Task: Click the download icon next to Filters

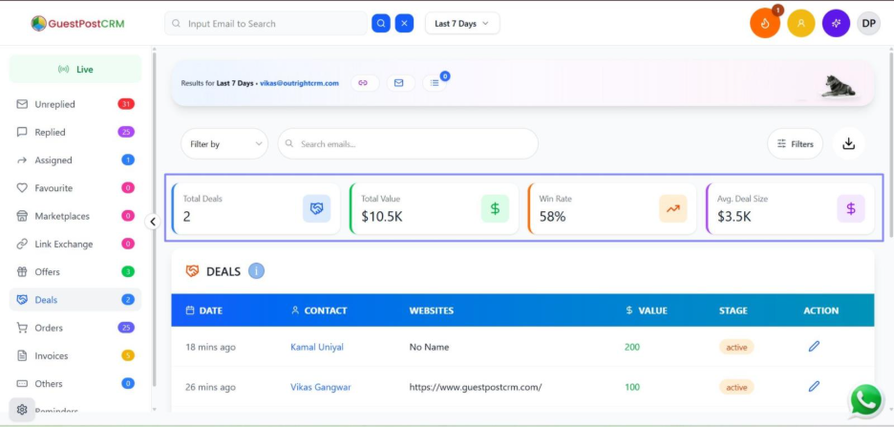Action: click(x=848, y=144)
